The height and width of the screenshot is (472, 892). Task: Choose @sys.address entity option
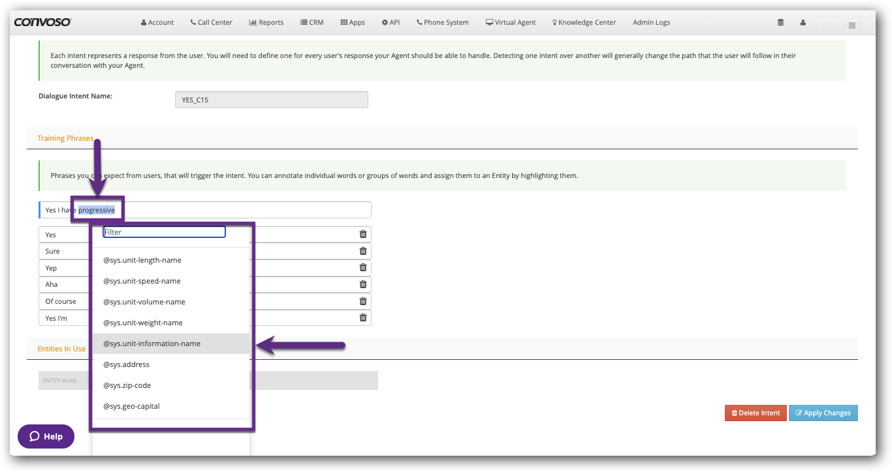(126, 364)
